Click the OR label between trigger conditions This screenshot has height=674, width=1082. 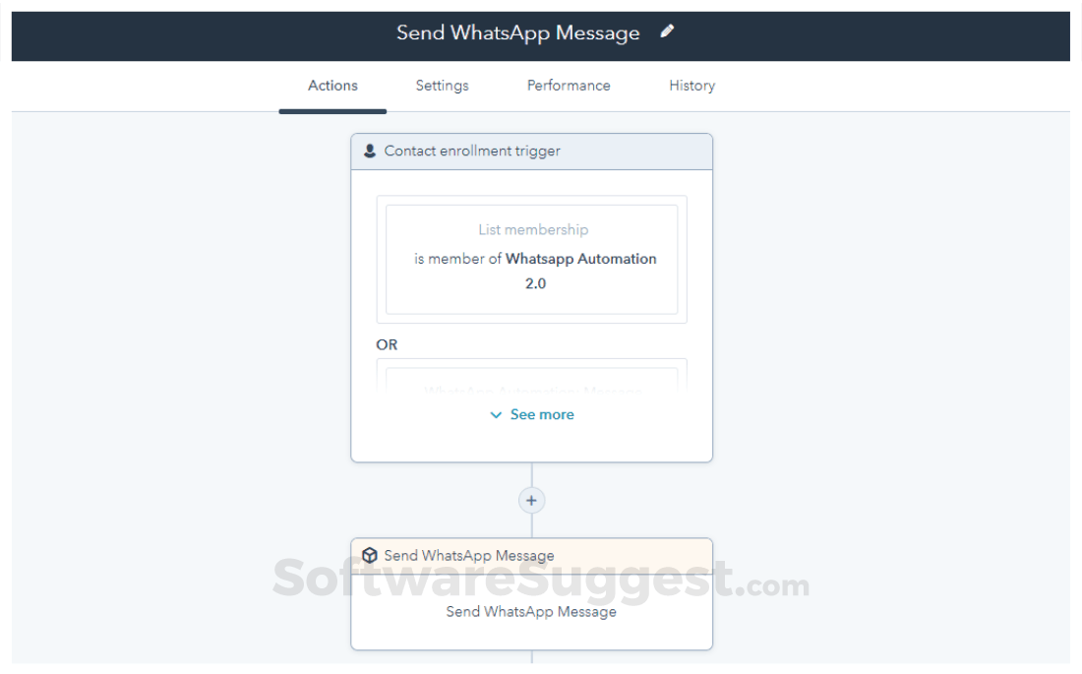[387, 344]
